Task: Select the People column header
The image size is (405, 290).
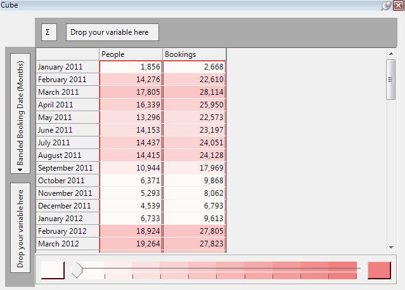Action: (131, 54)
